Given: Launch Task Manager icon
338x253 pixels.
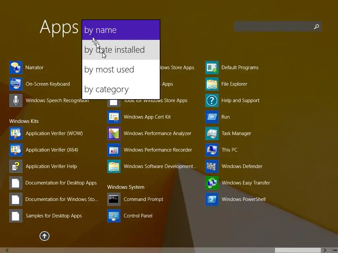Looking at the screenshot, I should click(212, 133).
